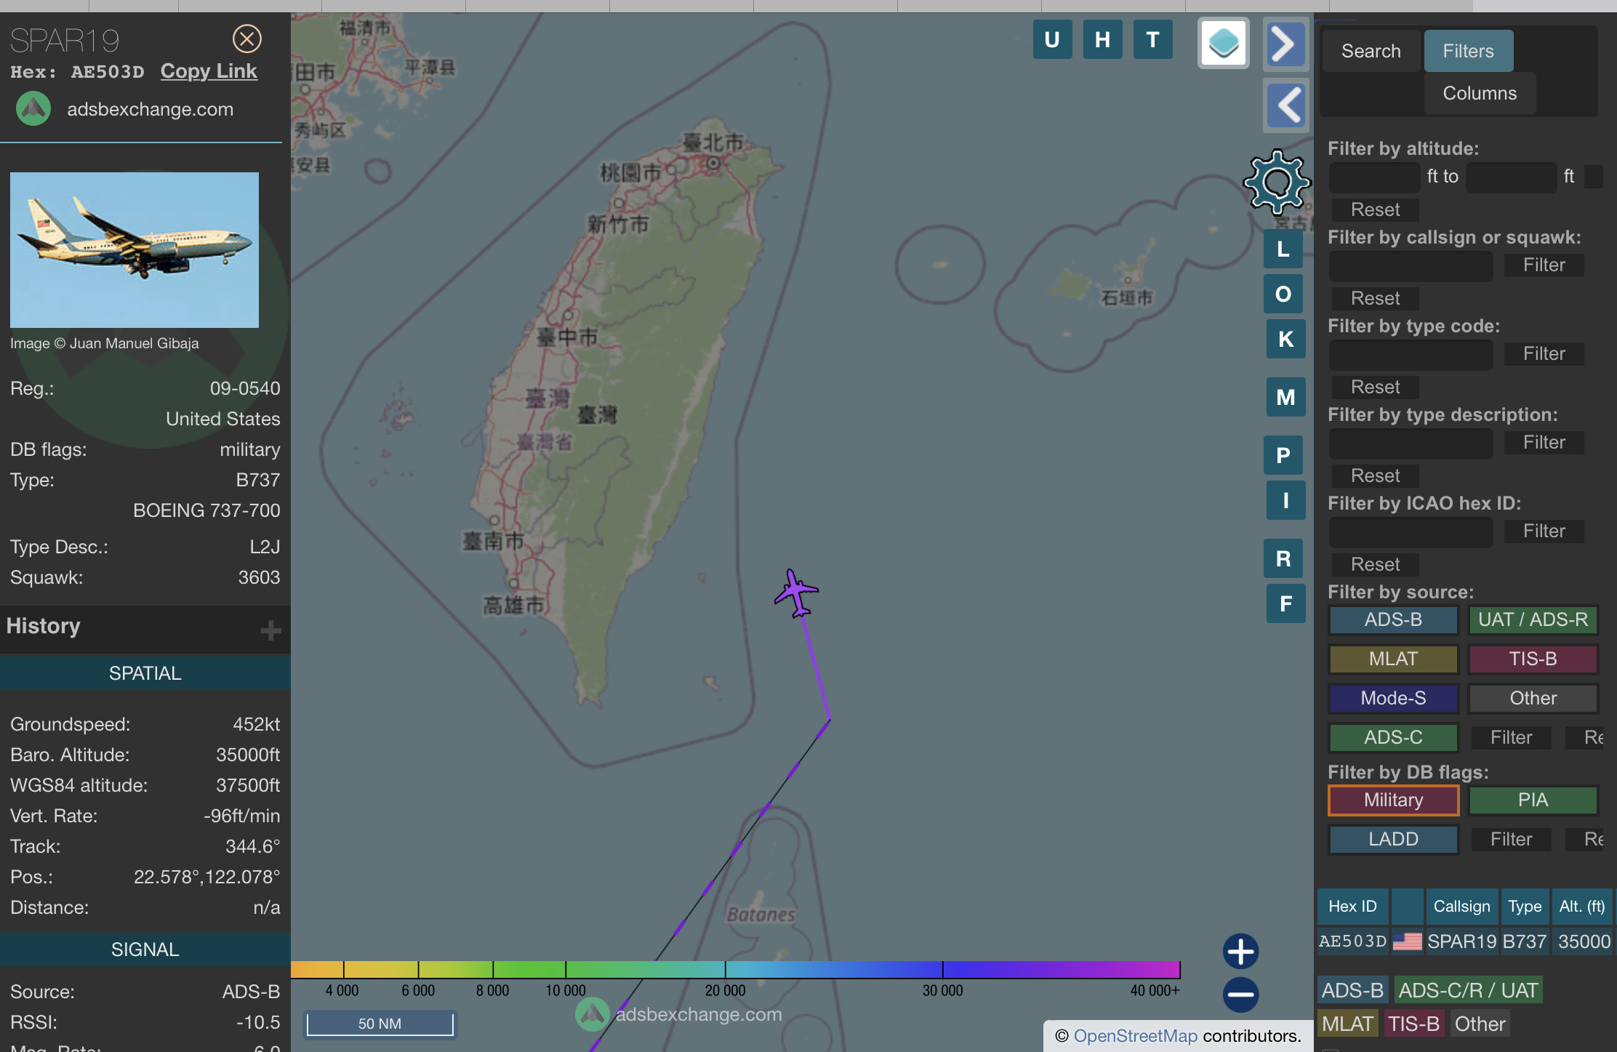
Task: Zoom in with the plus button
Action: 1240,951
